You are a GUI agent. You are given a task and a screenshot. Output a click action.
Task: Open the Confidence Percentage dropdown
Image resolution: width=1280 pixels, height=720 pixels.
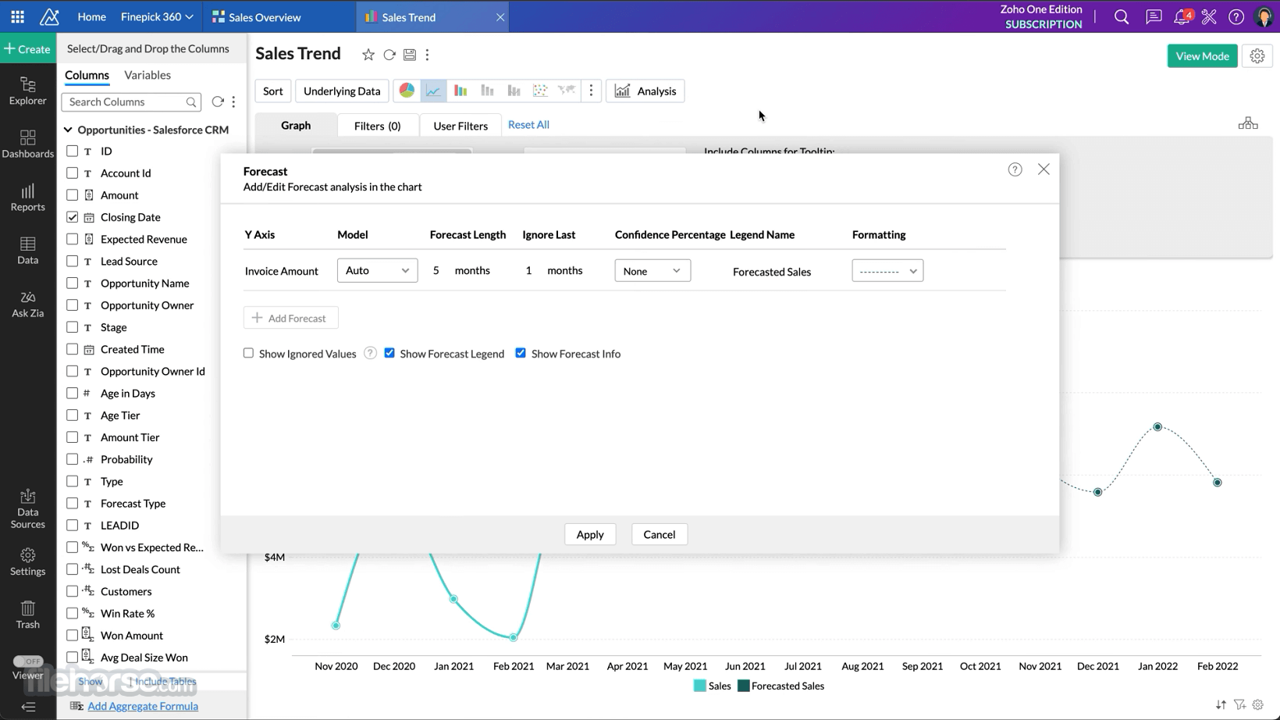point(652,271)
